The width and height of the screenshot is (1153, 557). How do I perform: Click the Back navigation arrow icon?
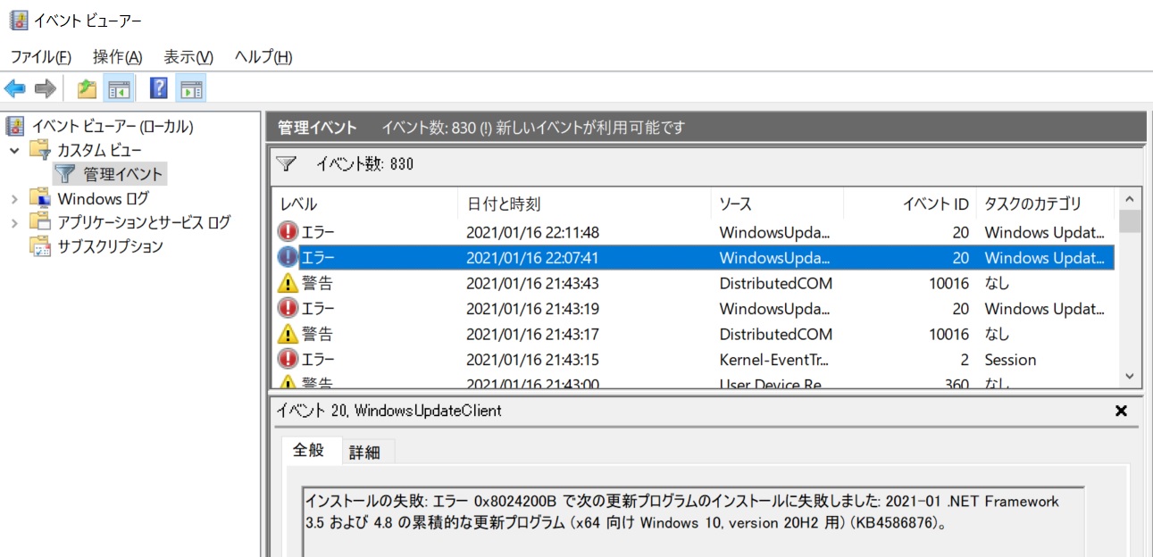(13, 87)
